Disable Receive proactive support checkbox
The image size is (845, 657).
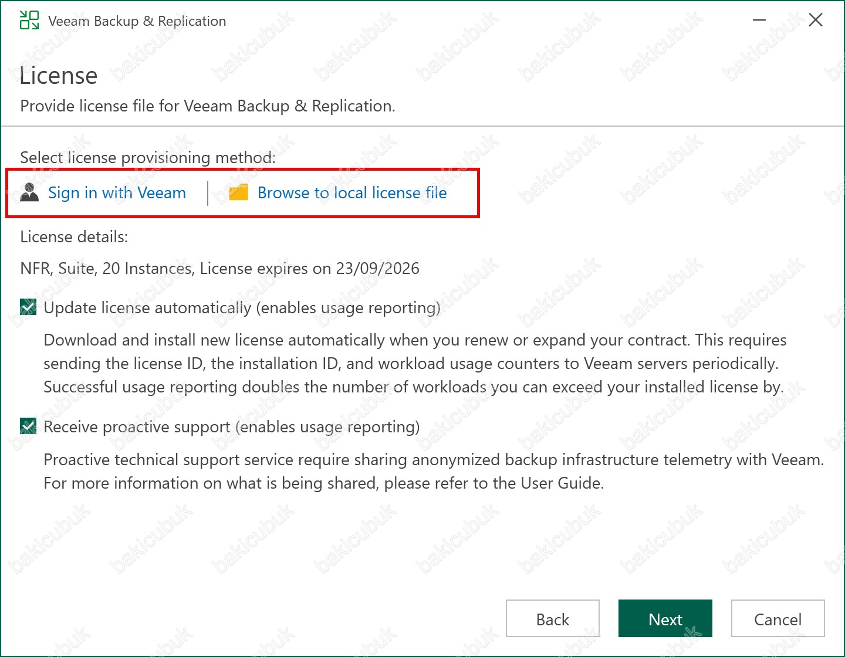click(x=28, y=426)
